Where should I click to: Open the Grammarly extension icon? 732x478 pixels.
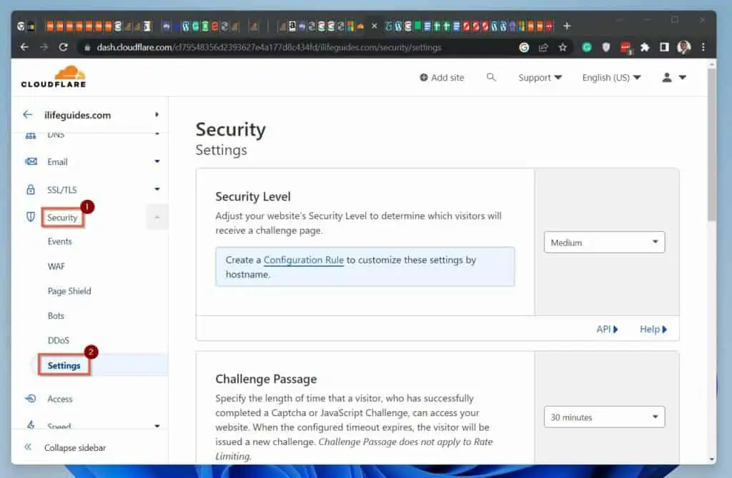(x=587, y=47)
